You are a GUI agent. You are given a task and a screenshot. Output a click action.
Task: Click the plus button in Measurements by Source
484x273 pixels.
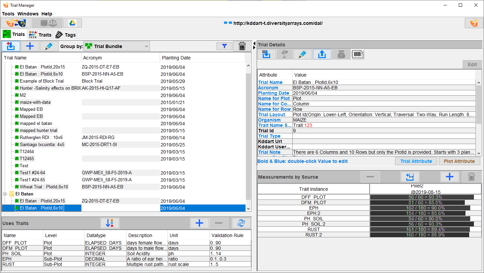click(x=450, y=177)
